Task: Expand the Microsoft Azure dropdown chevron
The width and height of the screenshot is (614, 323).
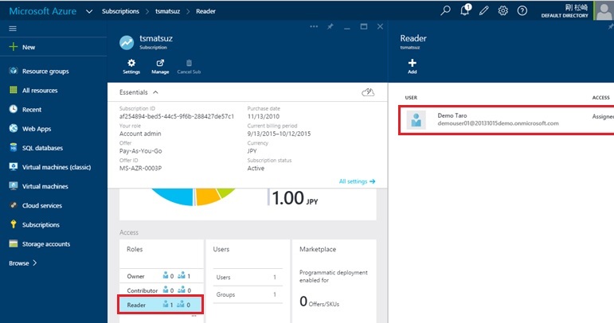Action: pos(89,11)
